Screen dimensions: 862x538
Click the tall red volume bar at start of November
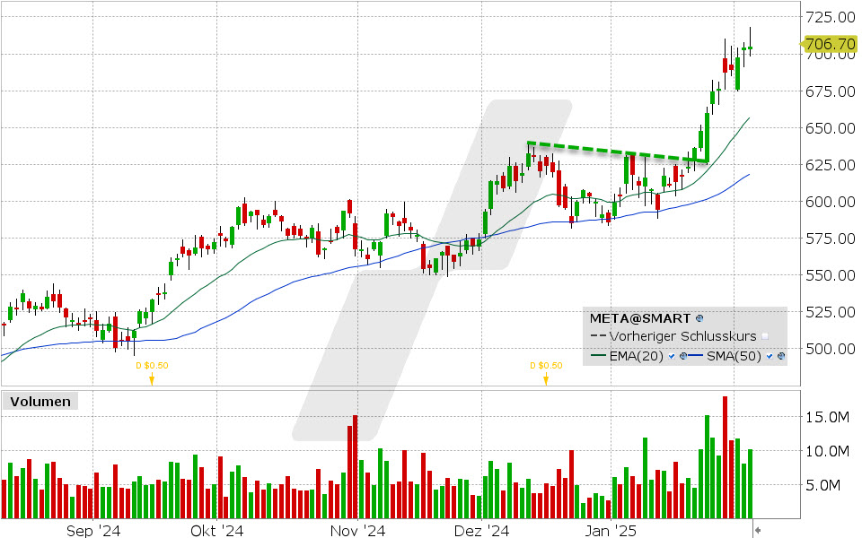356,466
